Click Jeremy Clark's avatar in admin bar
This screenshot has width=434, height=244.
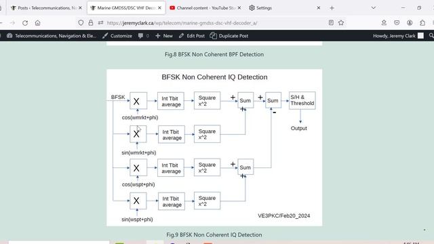[420, 36]
